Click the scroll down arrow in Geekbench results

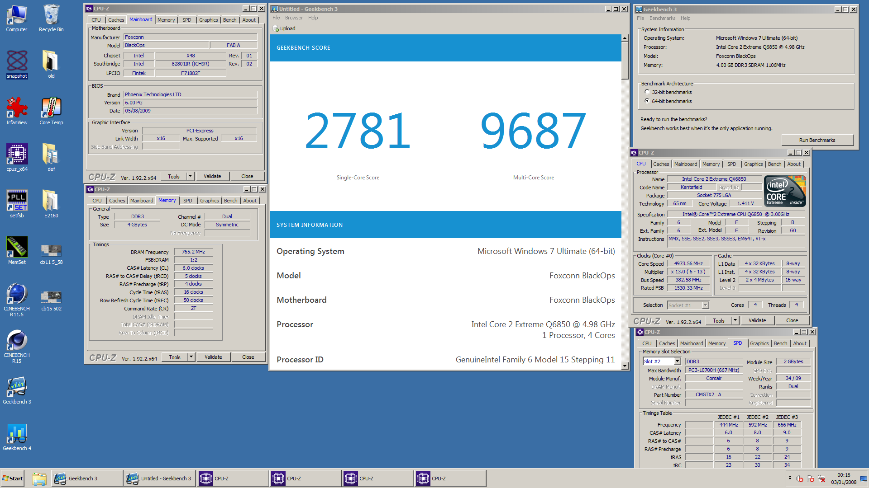[x=625, y=366]
